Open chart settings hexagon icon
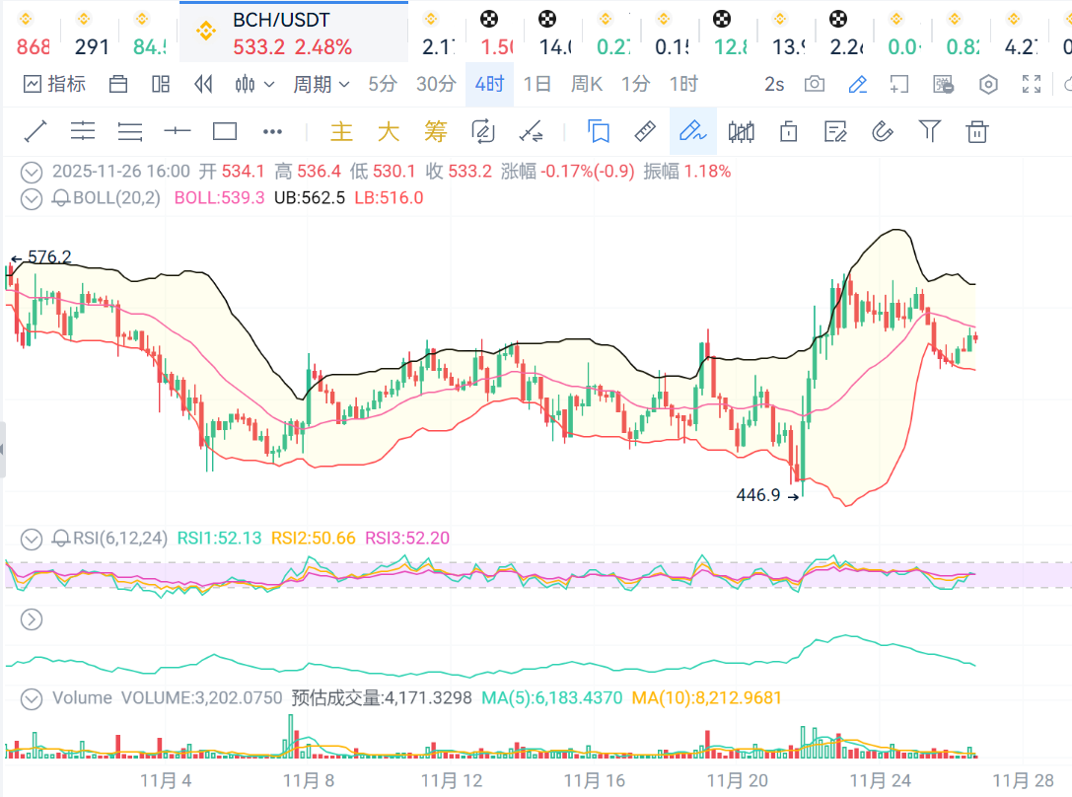The height and width of the screenshot is (797, 1072). [x=988, y=85]
